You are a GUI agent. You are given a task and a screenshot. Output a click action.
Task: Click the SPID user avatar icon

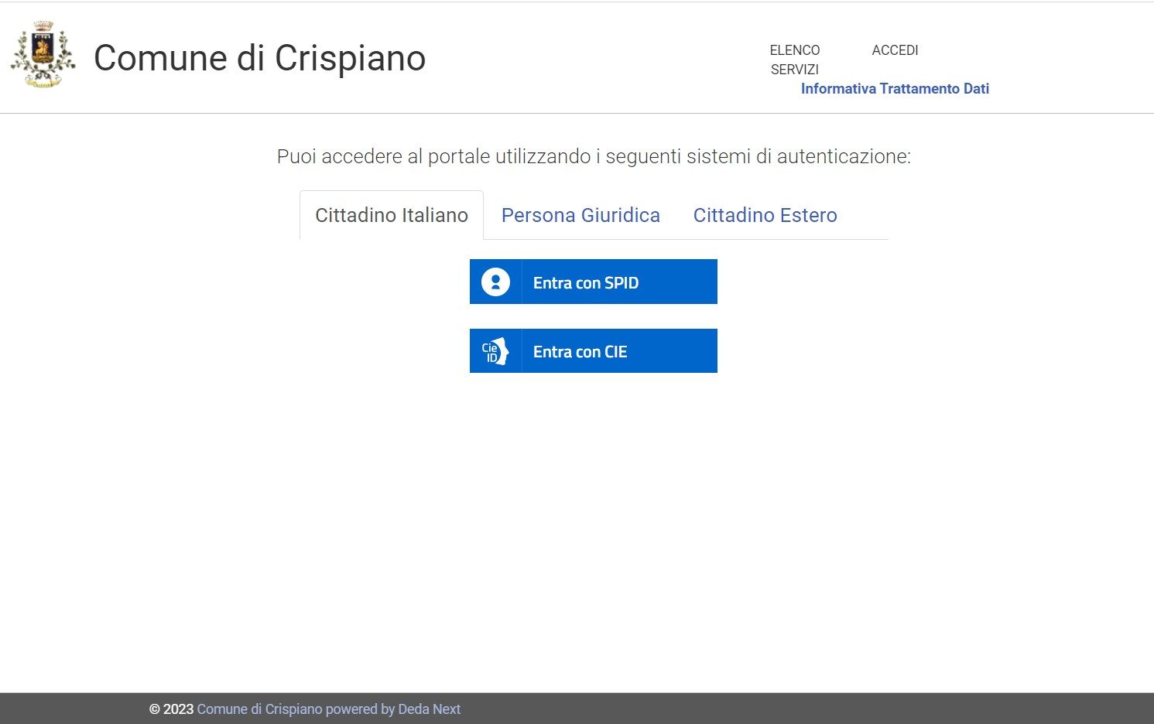point(495,282)
